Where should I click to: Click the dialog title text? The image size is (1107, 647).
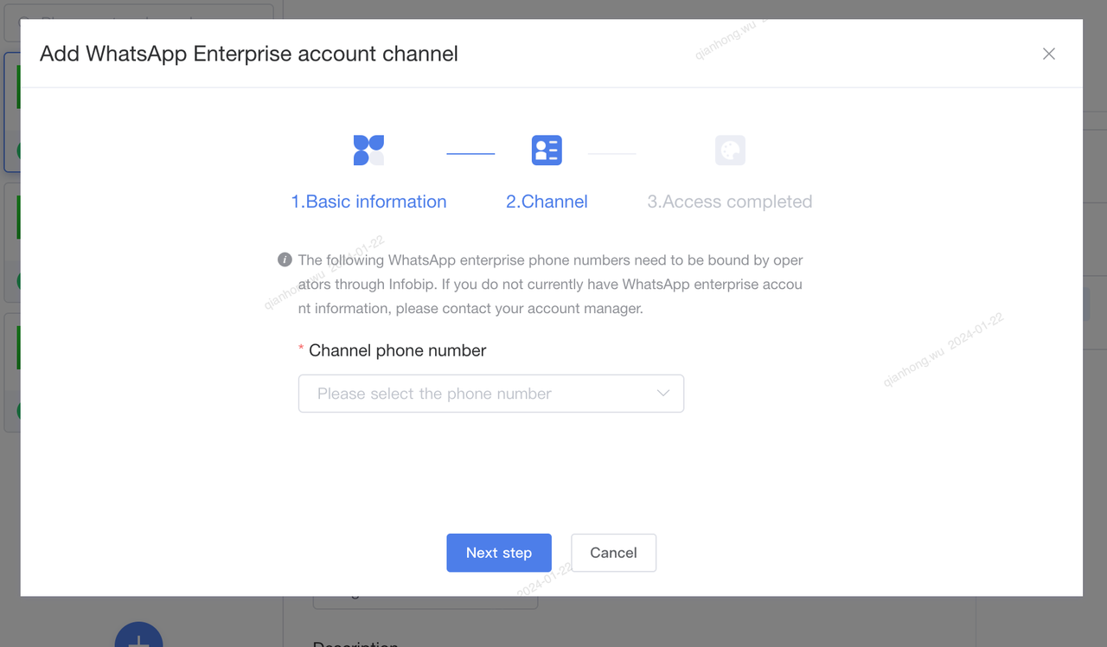pos(249,54)
